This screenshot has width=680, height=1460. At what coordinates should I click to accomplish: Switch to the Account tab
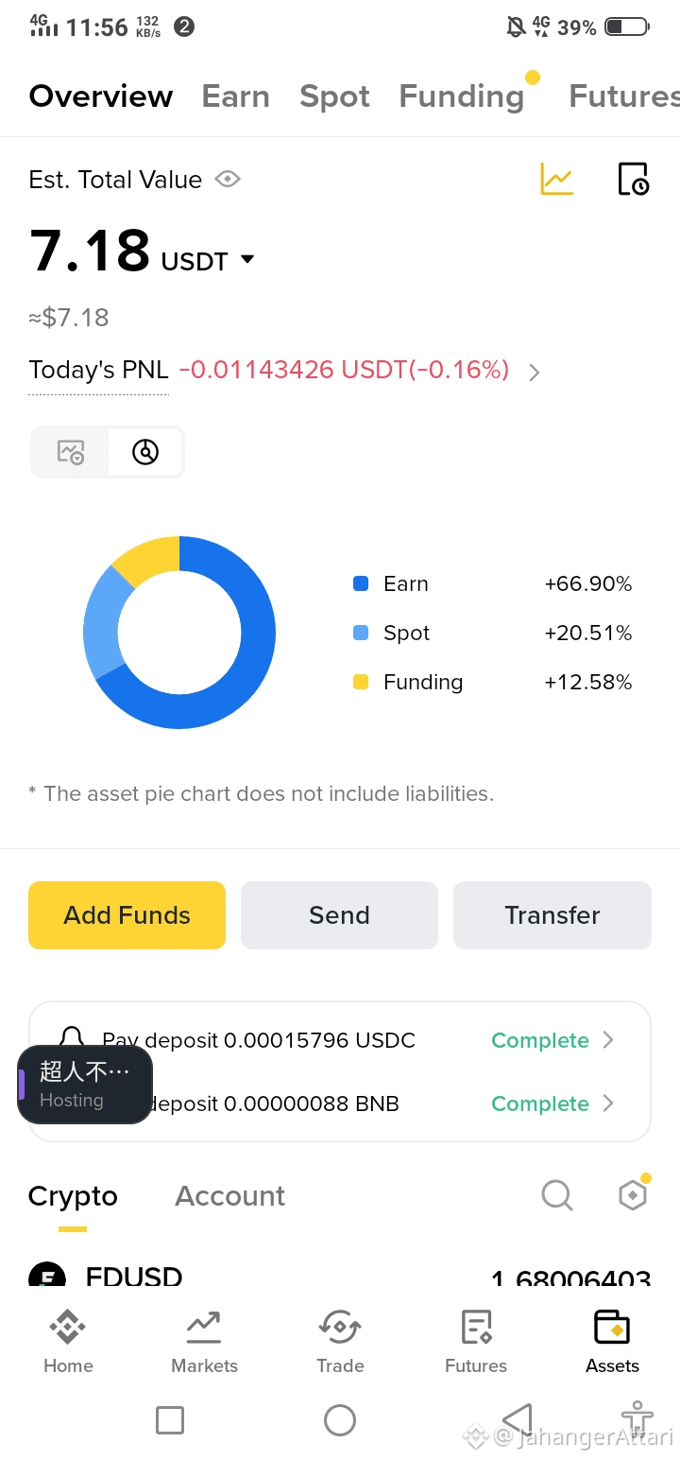click(x=229, y=1196)
